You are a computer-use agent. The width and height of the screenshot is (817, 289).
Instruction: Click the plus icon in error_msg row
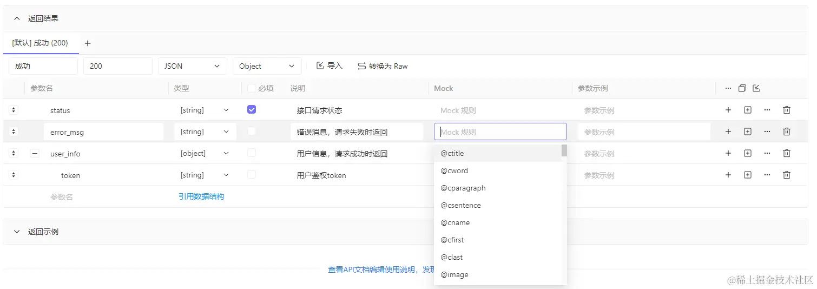(x=728, y=132)
